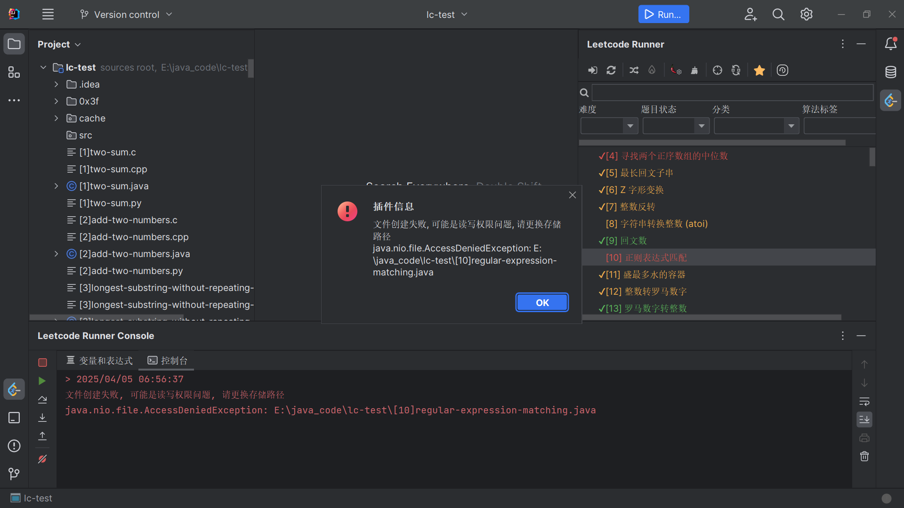Click the green run arrow in console

pos(42,381)
